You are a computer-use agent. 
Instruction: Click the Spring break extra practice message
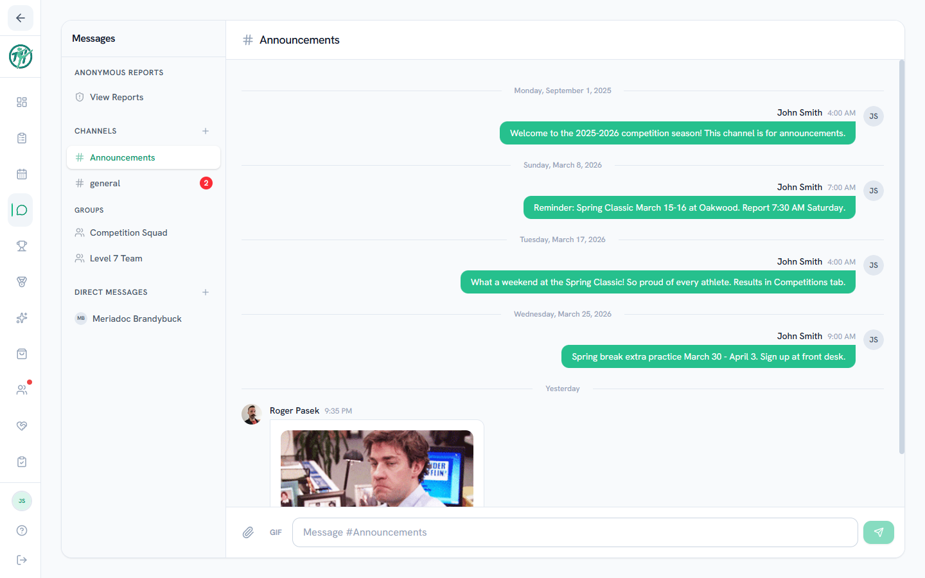tap(709, 356)
